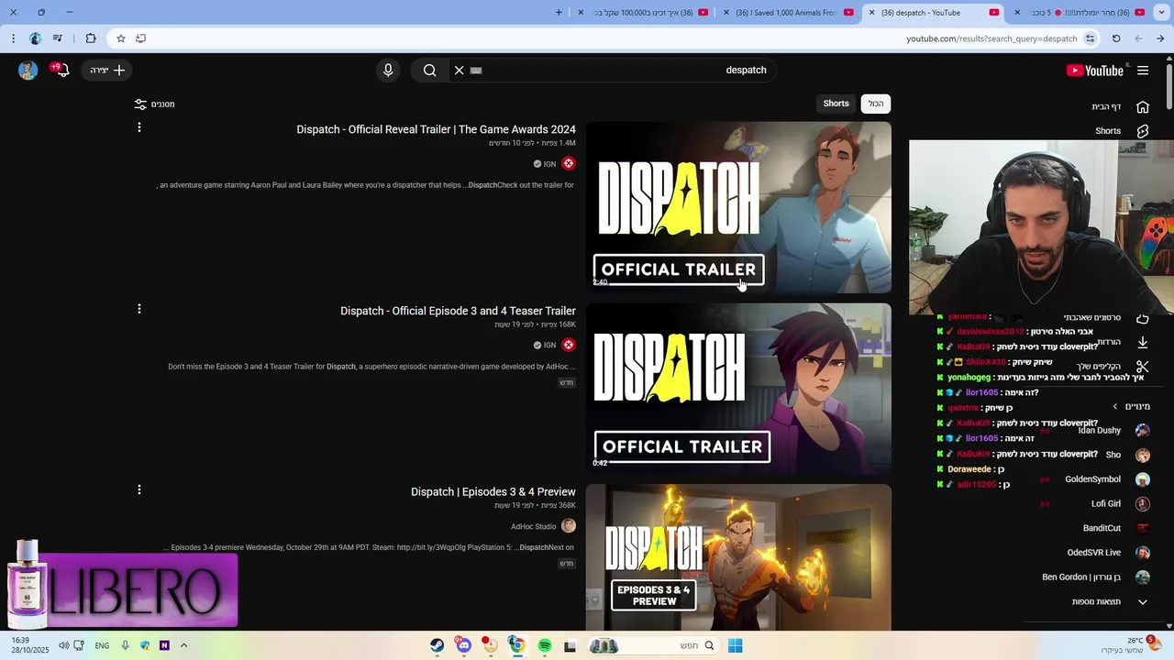Image resolution: width=1174 pixels, height=660 pixels.
Task: Go forward in browser history
Action: pyautogui.click(x=1160, y=38)
